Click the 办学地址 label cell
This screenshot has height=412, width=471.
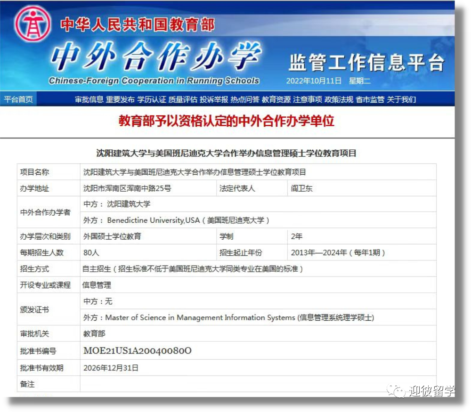tap(49, 188)
